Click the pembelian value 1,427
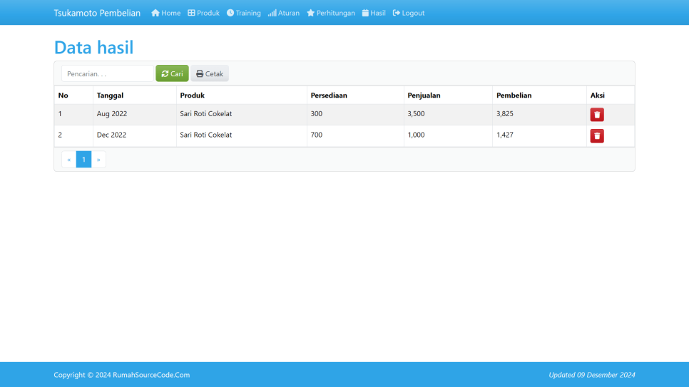689x387 pixels. (504, 135)
